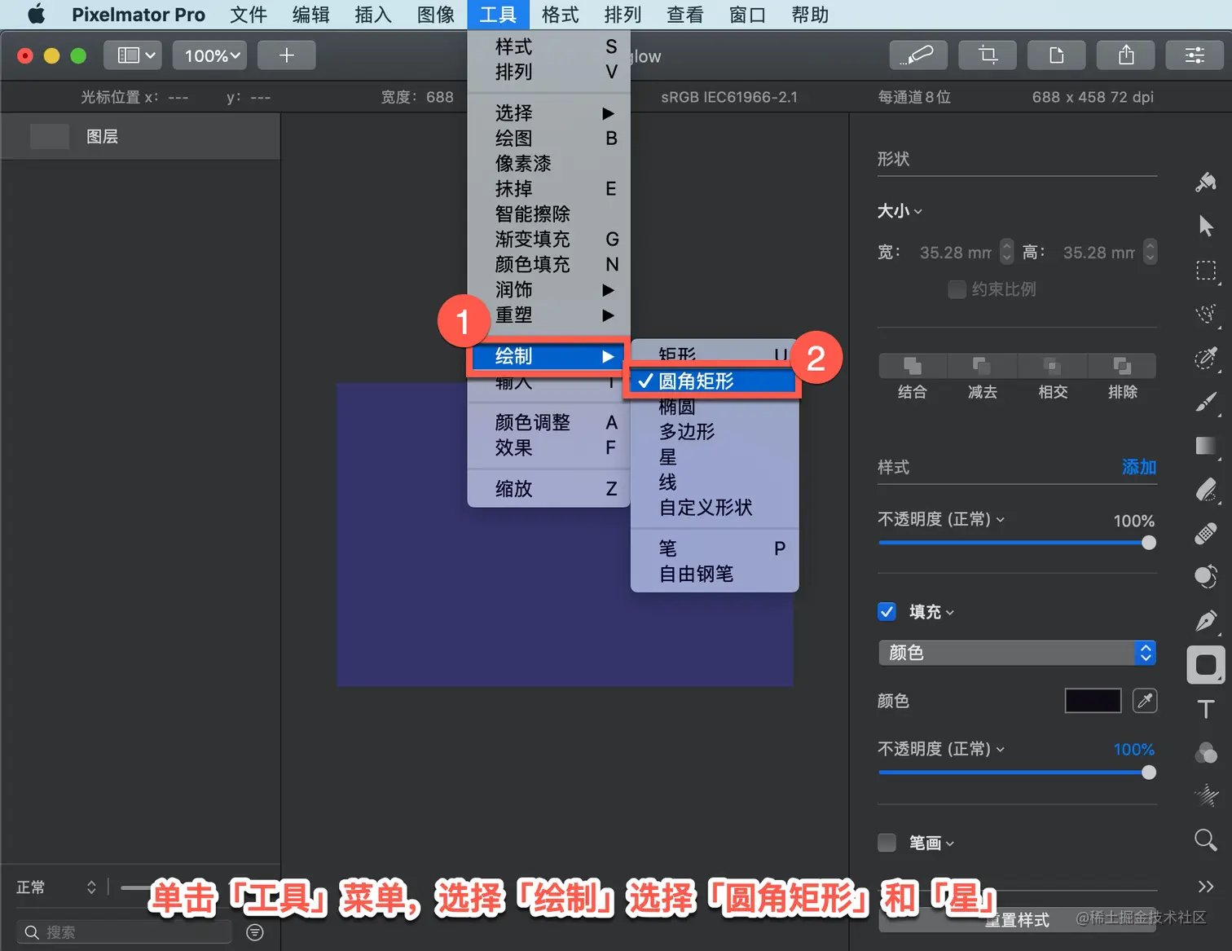Click the Share toolbar button

(x=1126, y=55)
